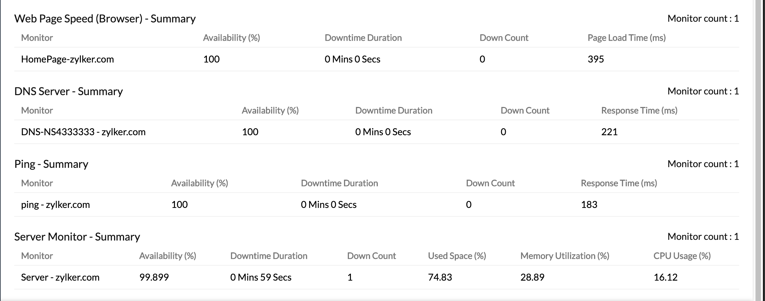Click the 16.12 CPU usage value
The height and width of the screenshot is (301, 765).
665,277
